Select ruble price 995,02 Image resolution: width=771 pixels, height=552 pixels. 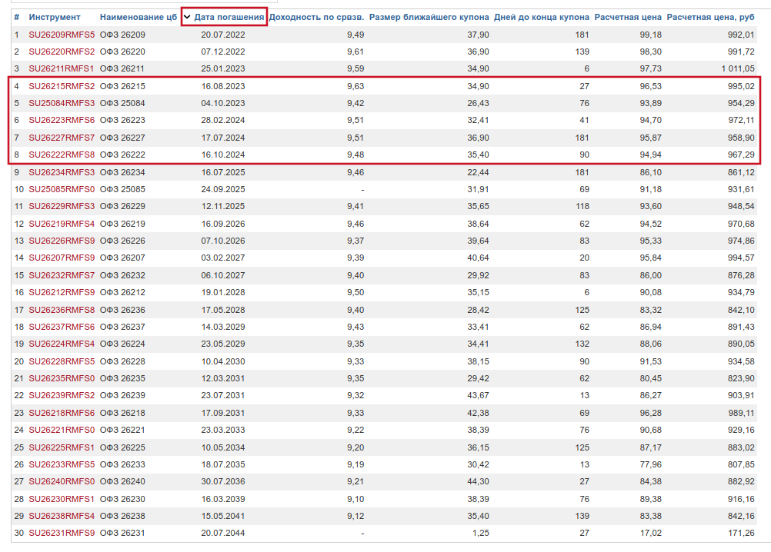(x=741, y=86)
